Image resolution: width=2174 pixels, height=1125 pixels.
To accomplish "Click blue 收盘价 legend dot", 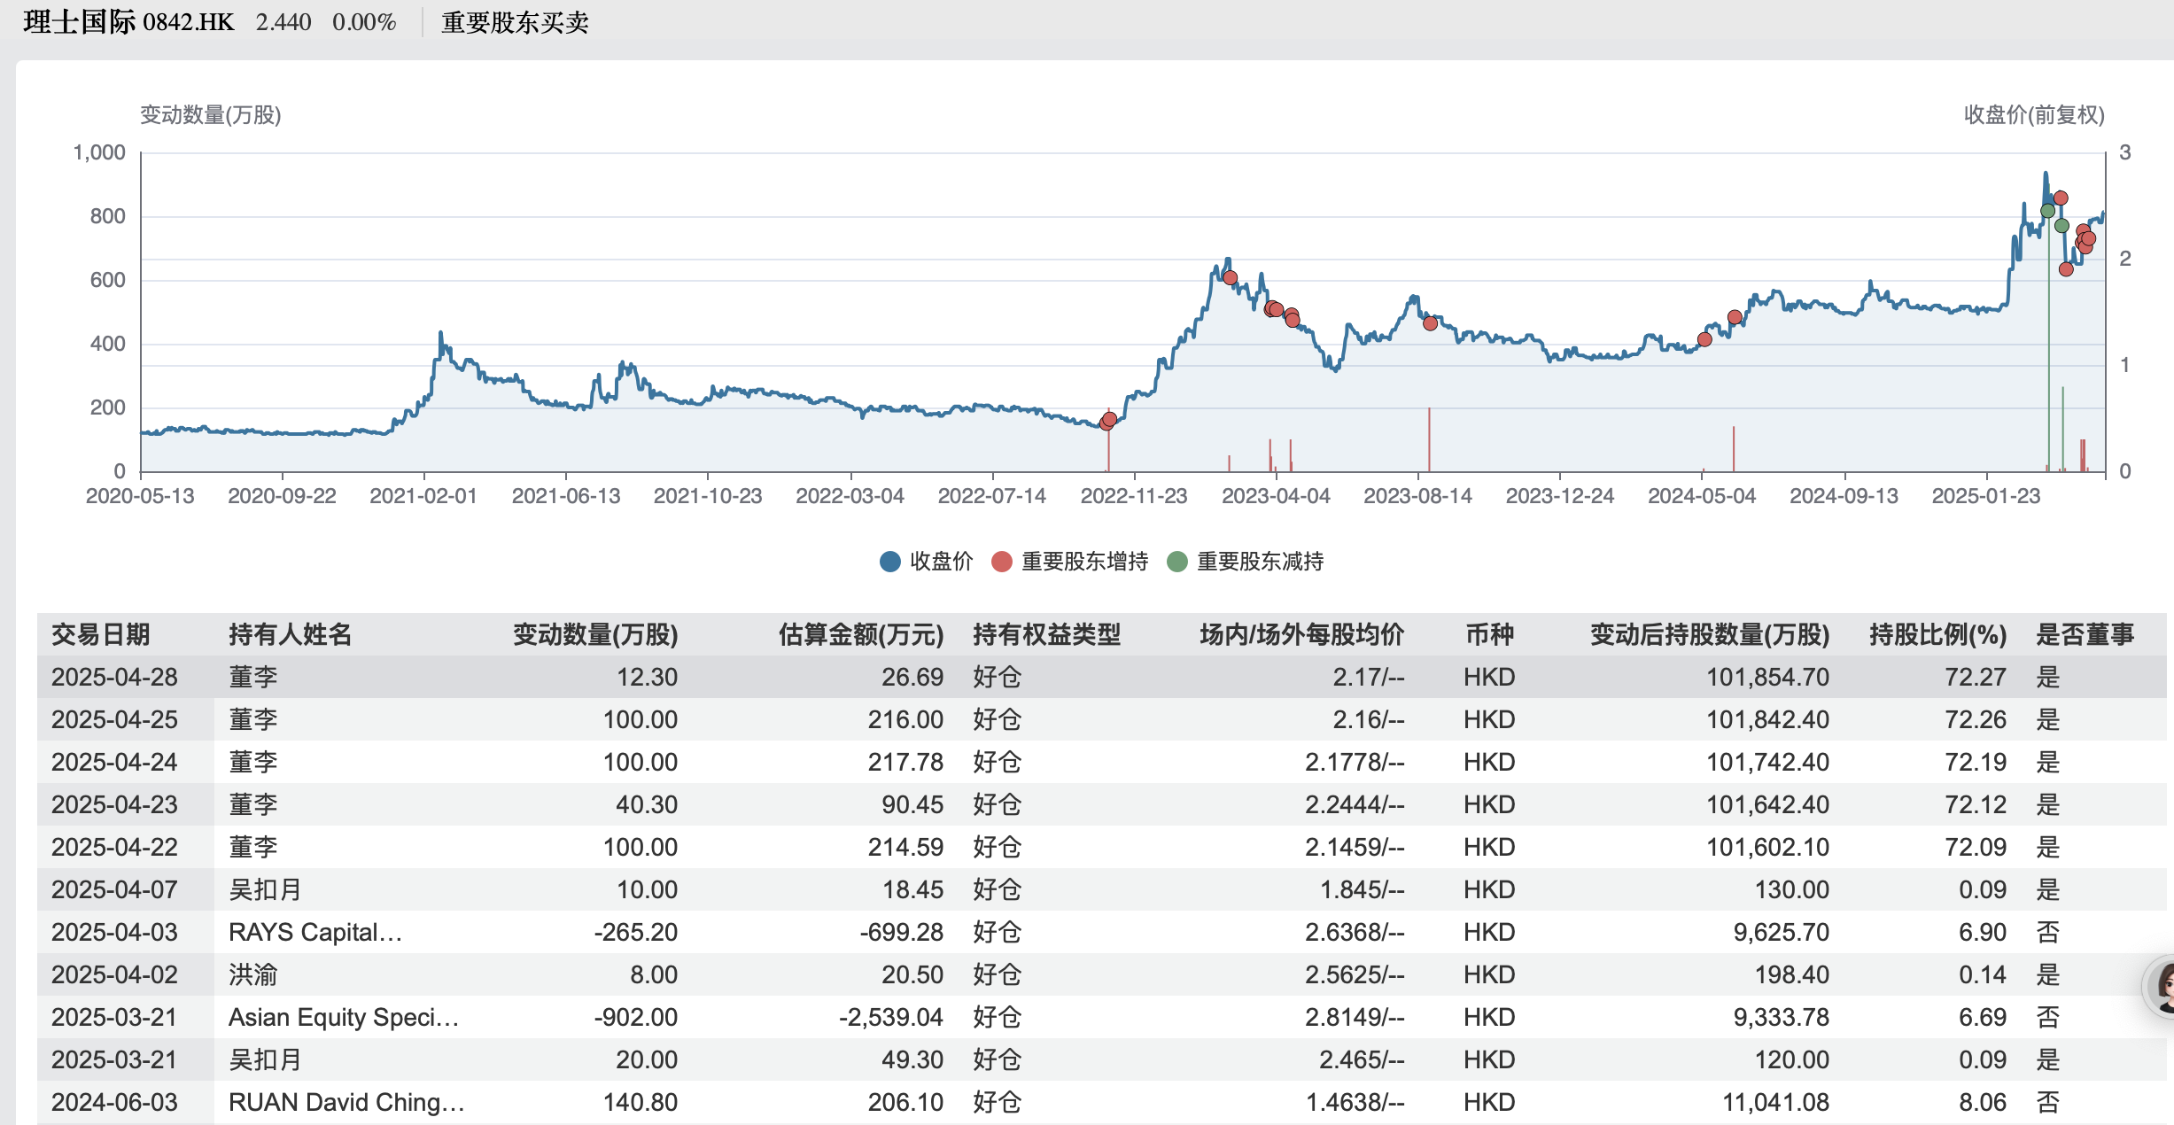I will 889,562.
